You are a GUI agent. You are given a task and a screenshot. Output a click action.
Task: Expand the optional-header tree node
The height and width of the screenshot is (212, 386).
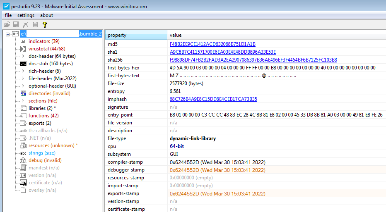23,86
